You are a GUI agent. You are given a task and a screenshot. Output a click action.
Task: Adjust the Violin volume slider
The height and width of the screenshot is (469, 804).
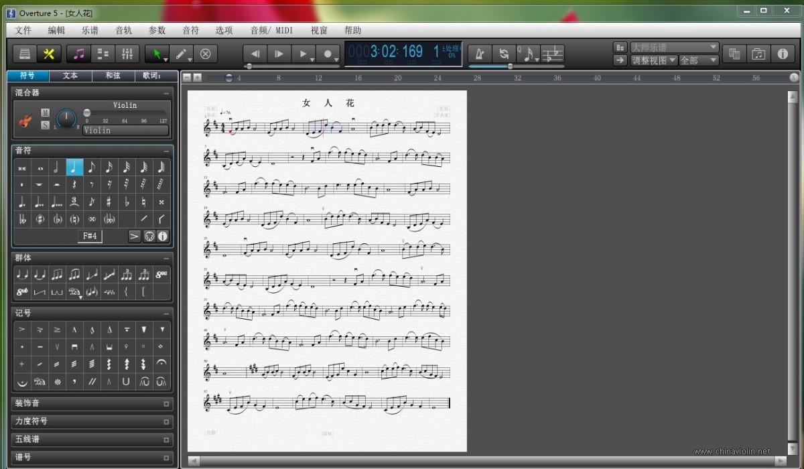click(x=125, y=113)
